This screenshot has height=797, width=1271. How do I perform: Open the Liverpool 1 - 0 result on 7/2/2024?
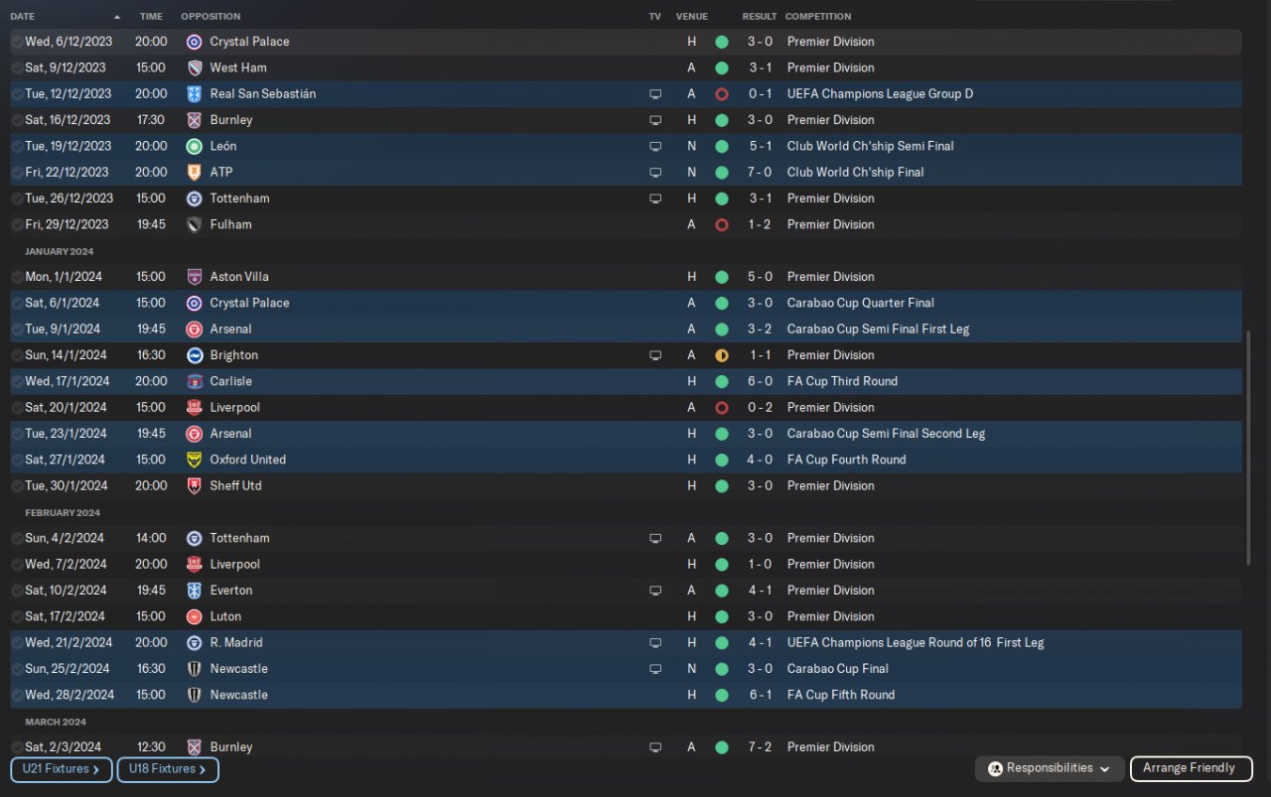(762, 564)
